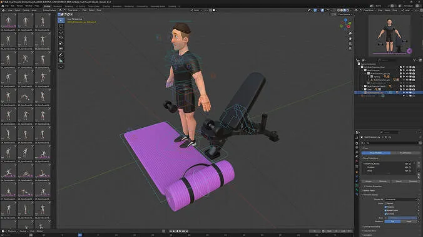The width and height of the screenshot is (423, 237).
Task: Toggle the Bone Colors checkbox
Action: [x=386, y=210]
